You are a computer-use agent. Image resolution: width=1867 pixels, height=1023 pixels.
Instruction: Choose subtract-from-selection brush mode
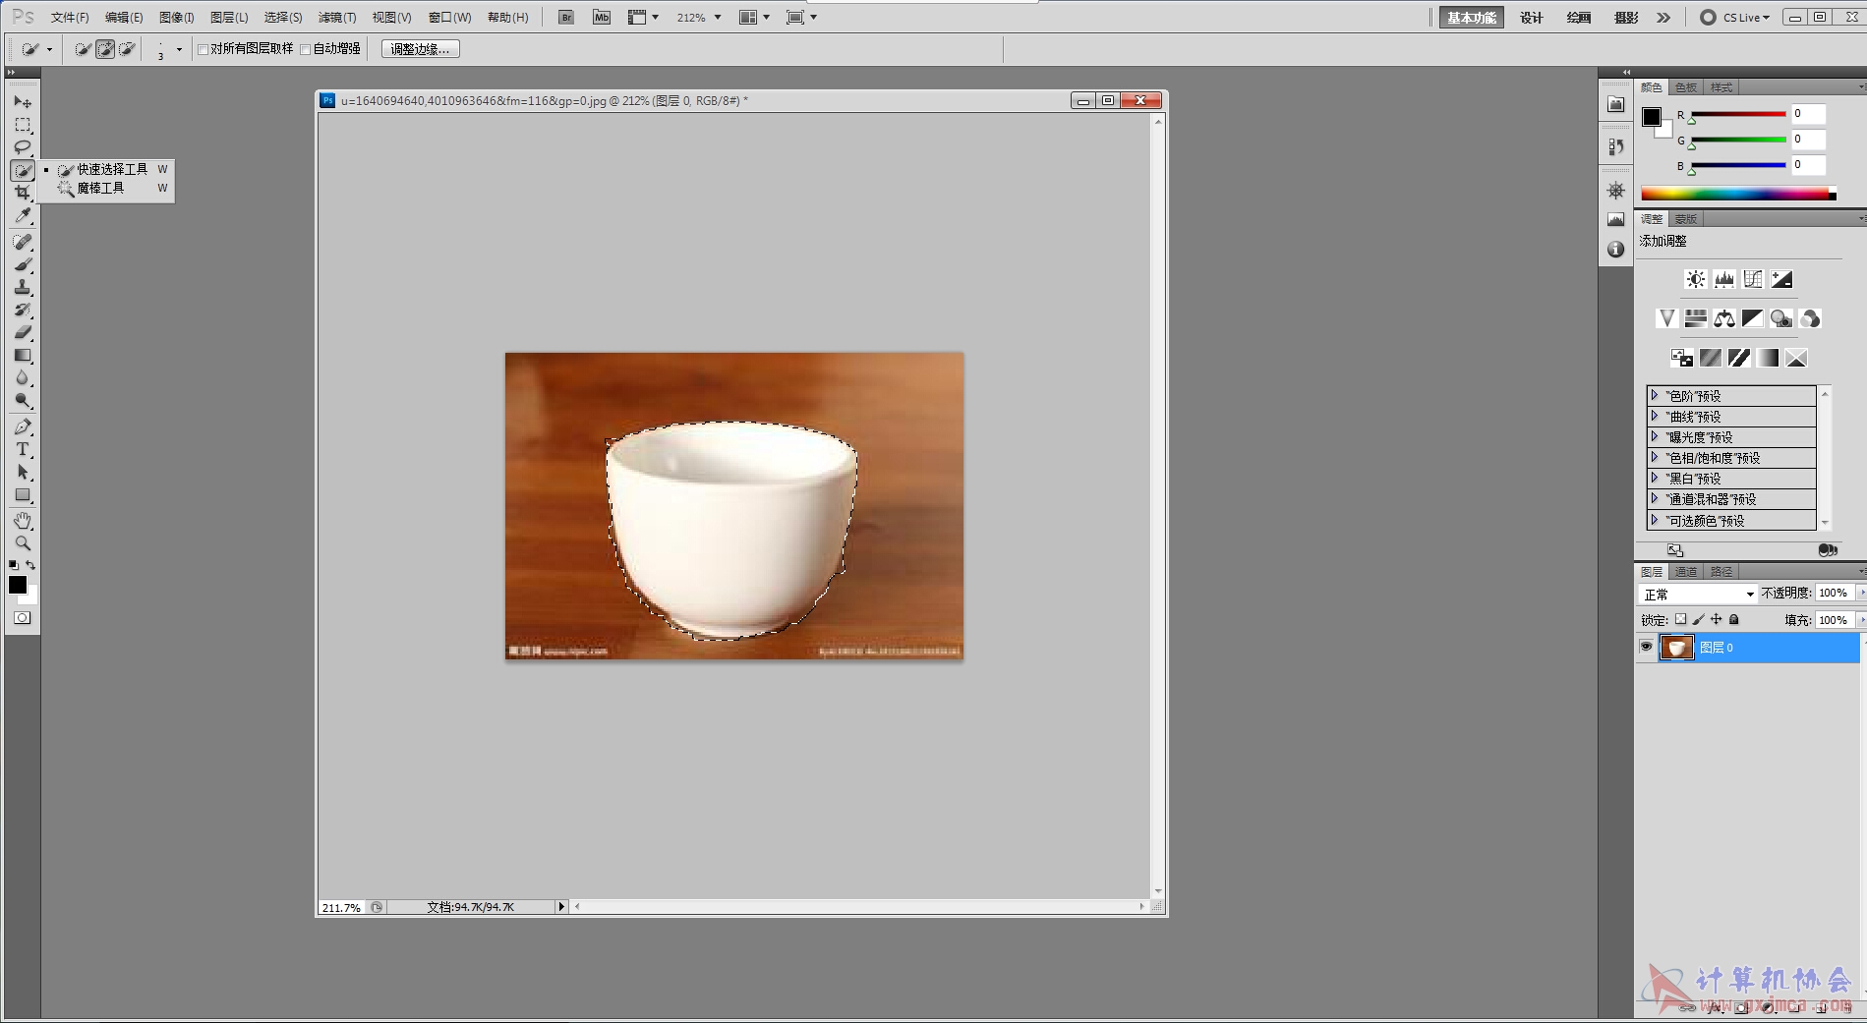(x=127, y=49)
